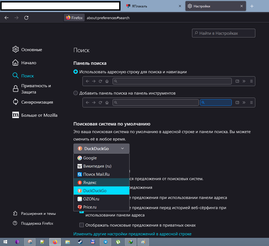
Task: Collapse the DuckDuckGo default engine dropdown
Action: point(101,148)
